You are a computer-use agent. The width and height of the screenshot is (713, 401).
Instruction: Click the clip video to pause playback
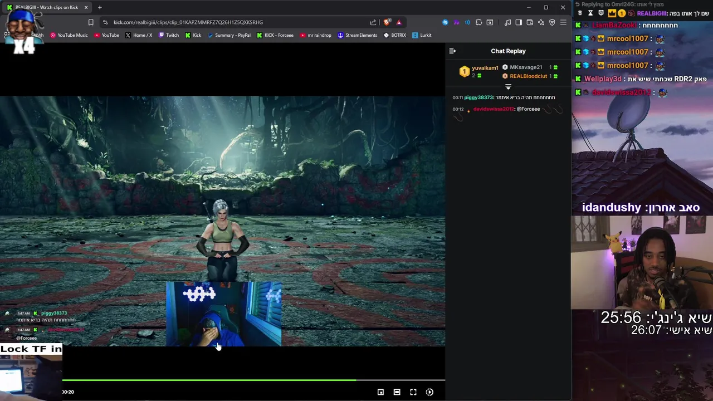(222, 221)
